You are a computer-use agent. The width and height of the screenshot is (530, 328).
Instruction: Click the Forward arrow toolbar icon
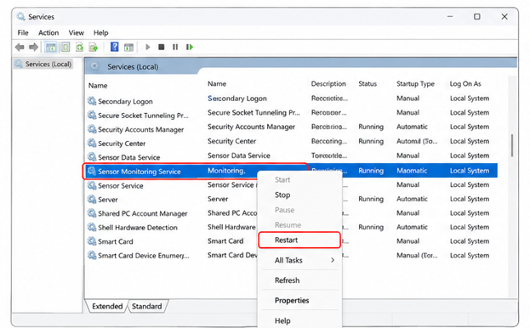tap(33, 47)
